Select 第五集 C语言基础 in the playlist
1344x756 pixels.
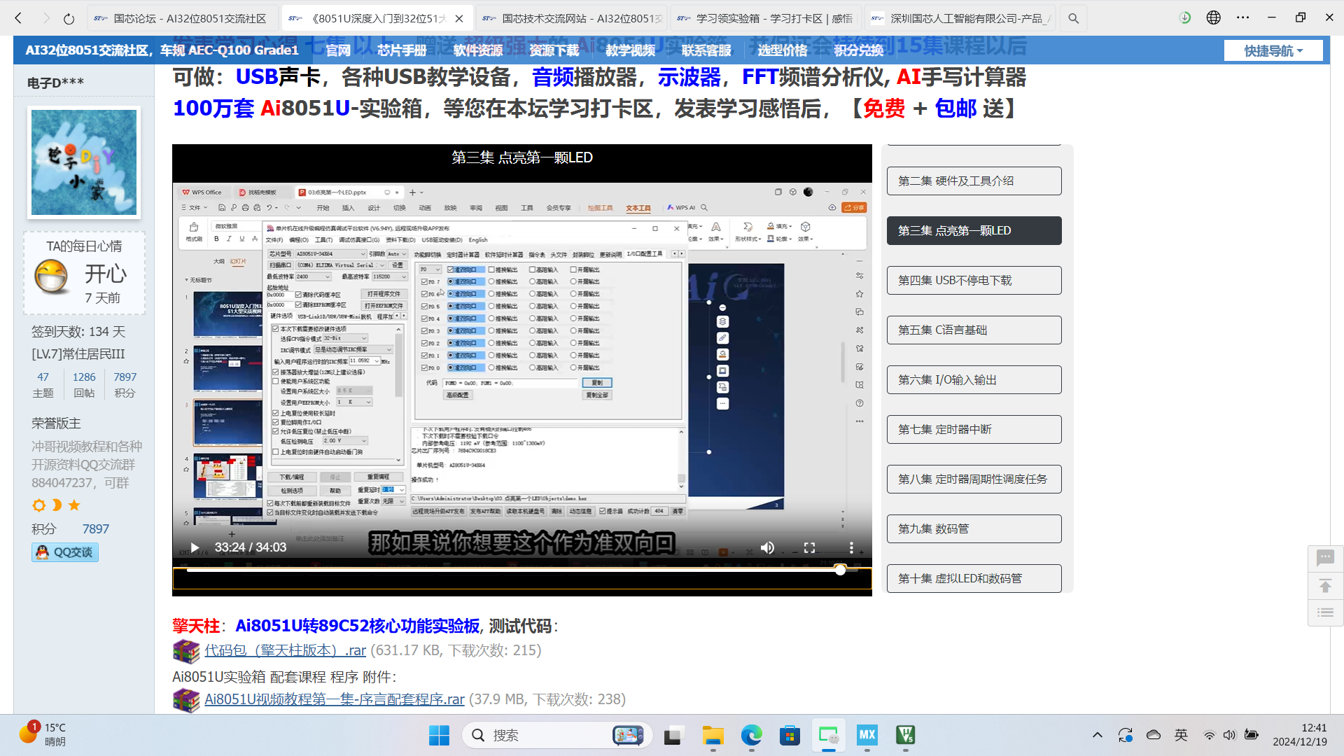974,330
